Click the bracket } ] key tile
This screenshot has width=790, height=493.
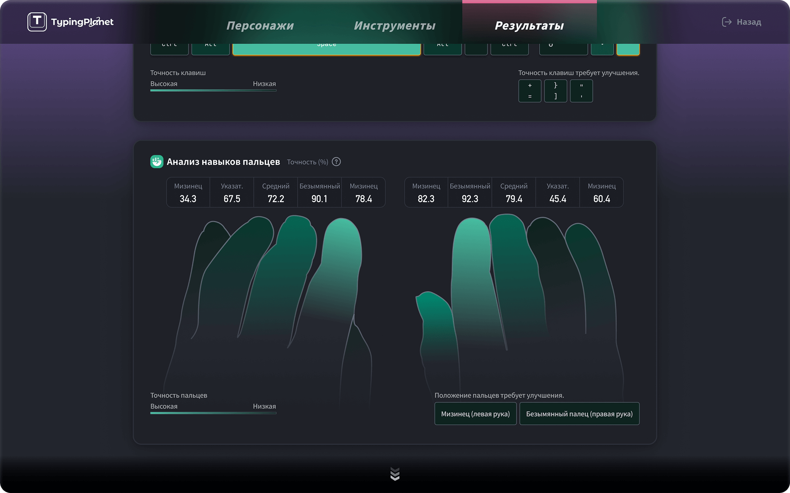(x=556, y=91)
